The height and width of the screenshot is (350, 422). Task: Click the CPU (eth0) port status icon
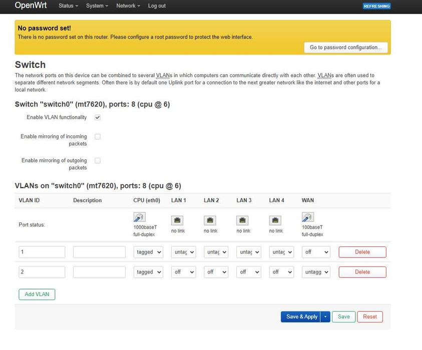139,217
